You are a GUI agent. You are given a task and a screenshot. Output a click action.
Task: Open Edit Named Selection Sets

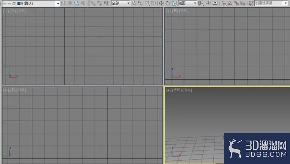tap(251, 3)
